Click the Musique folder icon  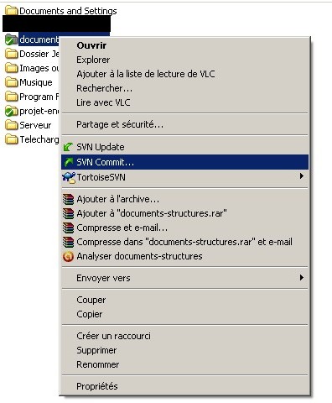coord(11,82)
